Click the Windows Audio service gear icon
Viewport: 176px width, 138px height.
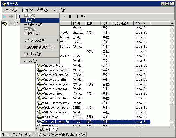point(39,65)
